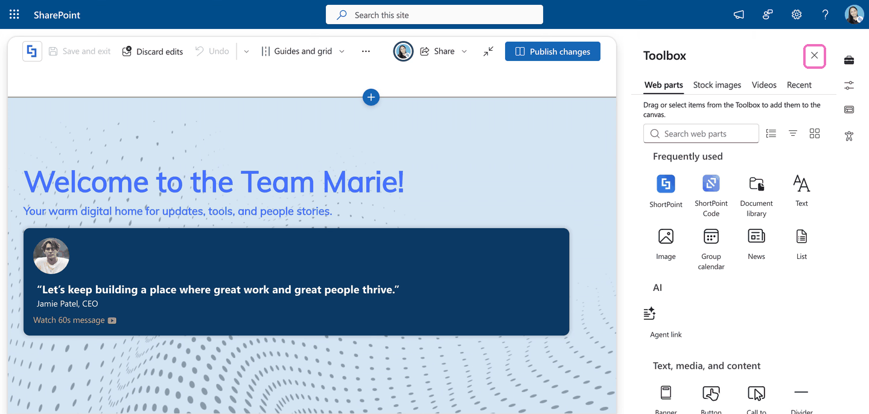Expand the Guides and grid chevron

[x=342, y=51]
